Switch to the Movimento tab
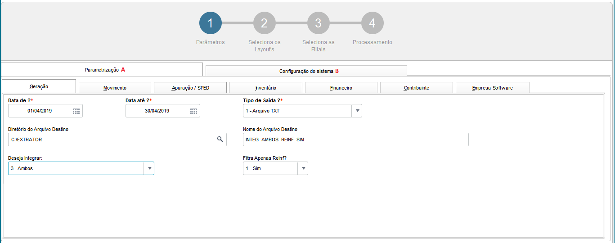Image resolution: width=615 pixels, height=243 pixels. click(115, 88)
